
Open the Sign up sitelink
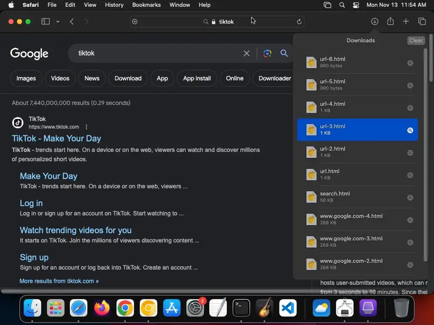[34, 257]
